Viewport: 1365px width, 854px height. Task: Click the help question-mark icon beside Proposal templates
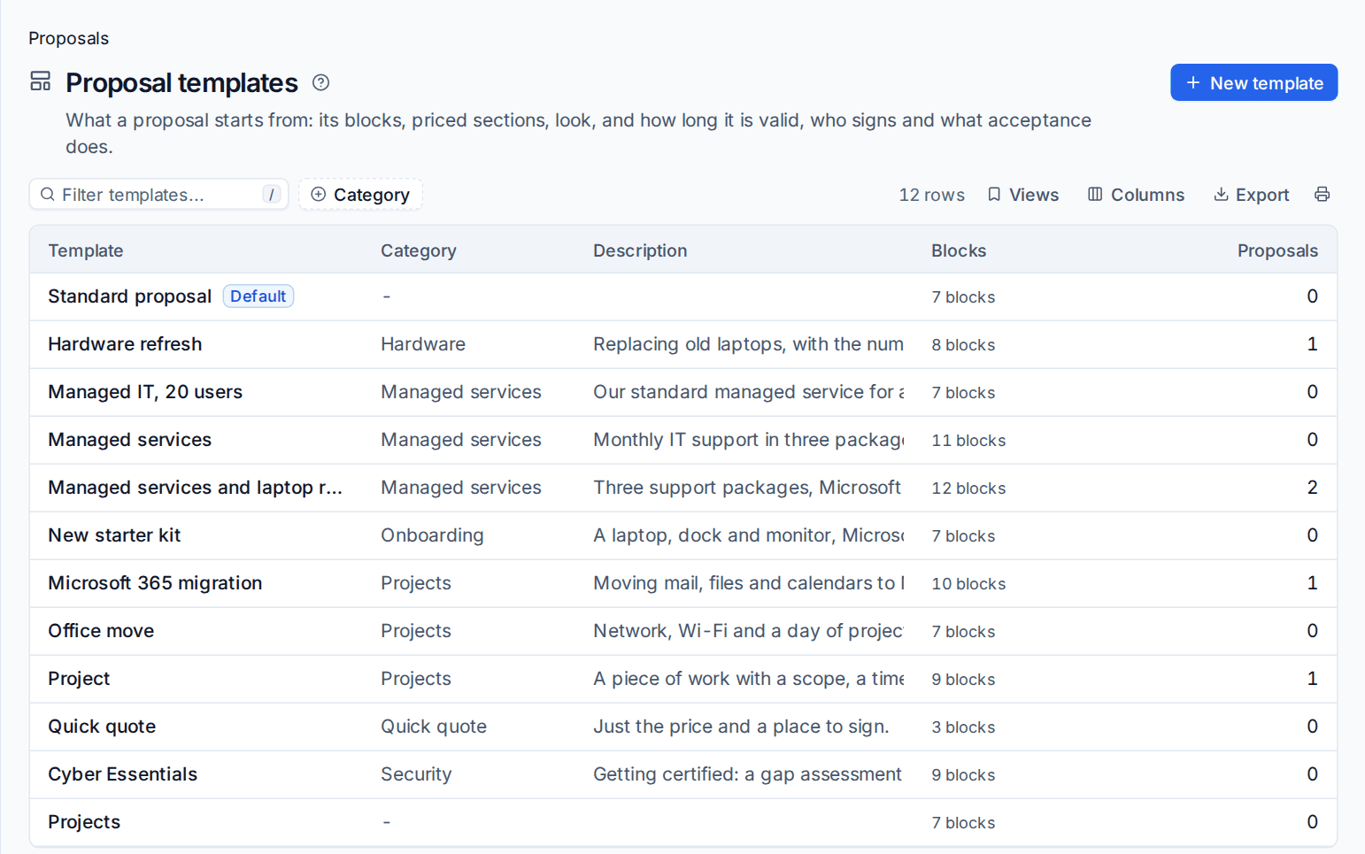(x=320, y=82)
